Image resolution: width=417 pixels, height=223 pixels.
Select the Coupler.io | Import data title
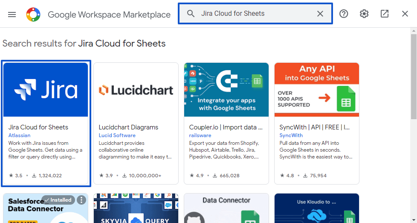pyautogui.click(x=226, y=127)
